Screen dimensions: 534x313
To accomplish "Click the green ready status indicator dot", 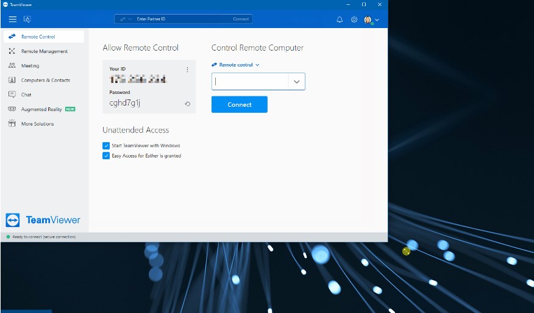I will pos(8,237).
